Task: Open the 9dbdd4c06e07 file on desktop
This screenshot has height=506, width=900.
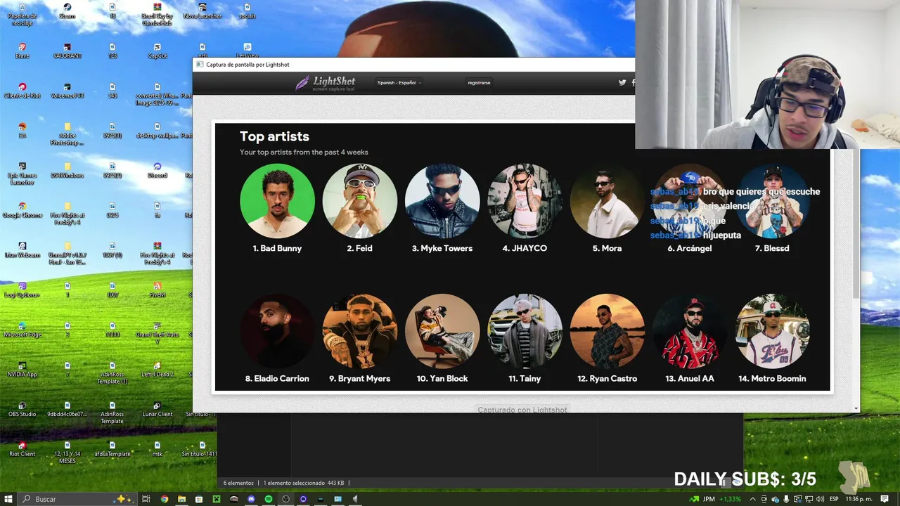Action: tap(67, 409)
